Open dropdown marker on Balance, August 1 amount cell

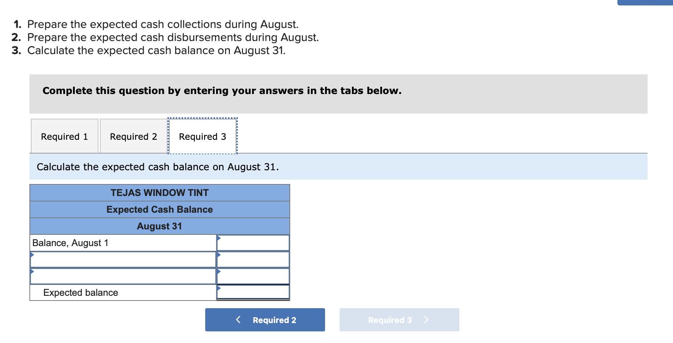pos(219,238)
